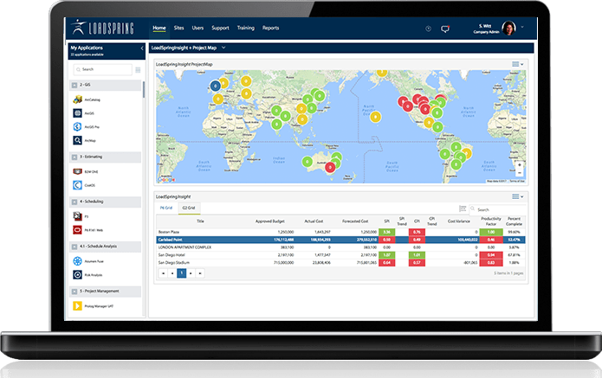Launch ArcCatalog from My Applications

pyautogui.click(x=87, y=99)
